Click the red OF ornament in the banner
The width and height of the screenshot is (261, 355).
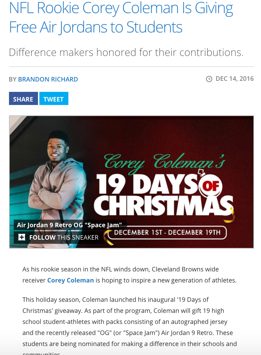click(x=210, y=186)
